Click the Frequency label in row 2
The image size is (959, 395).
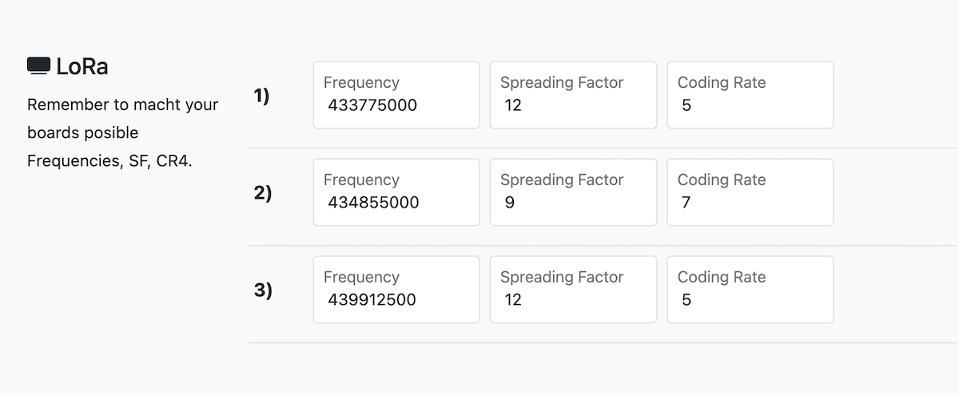click(361, 180)
